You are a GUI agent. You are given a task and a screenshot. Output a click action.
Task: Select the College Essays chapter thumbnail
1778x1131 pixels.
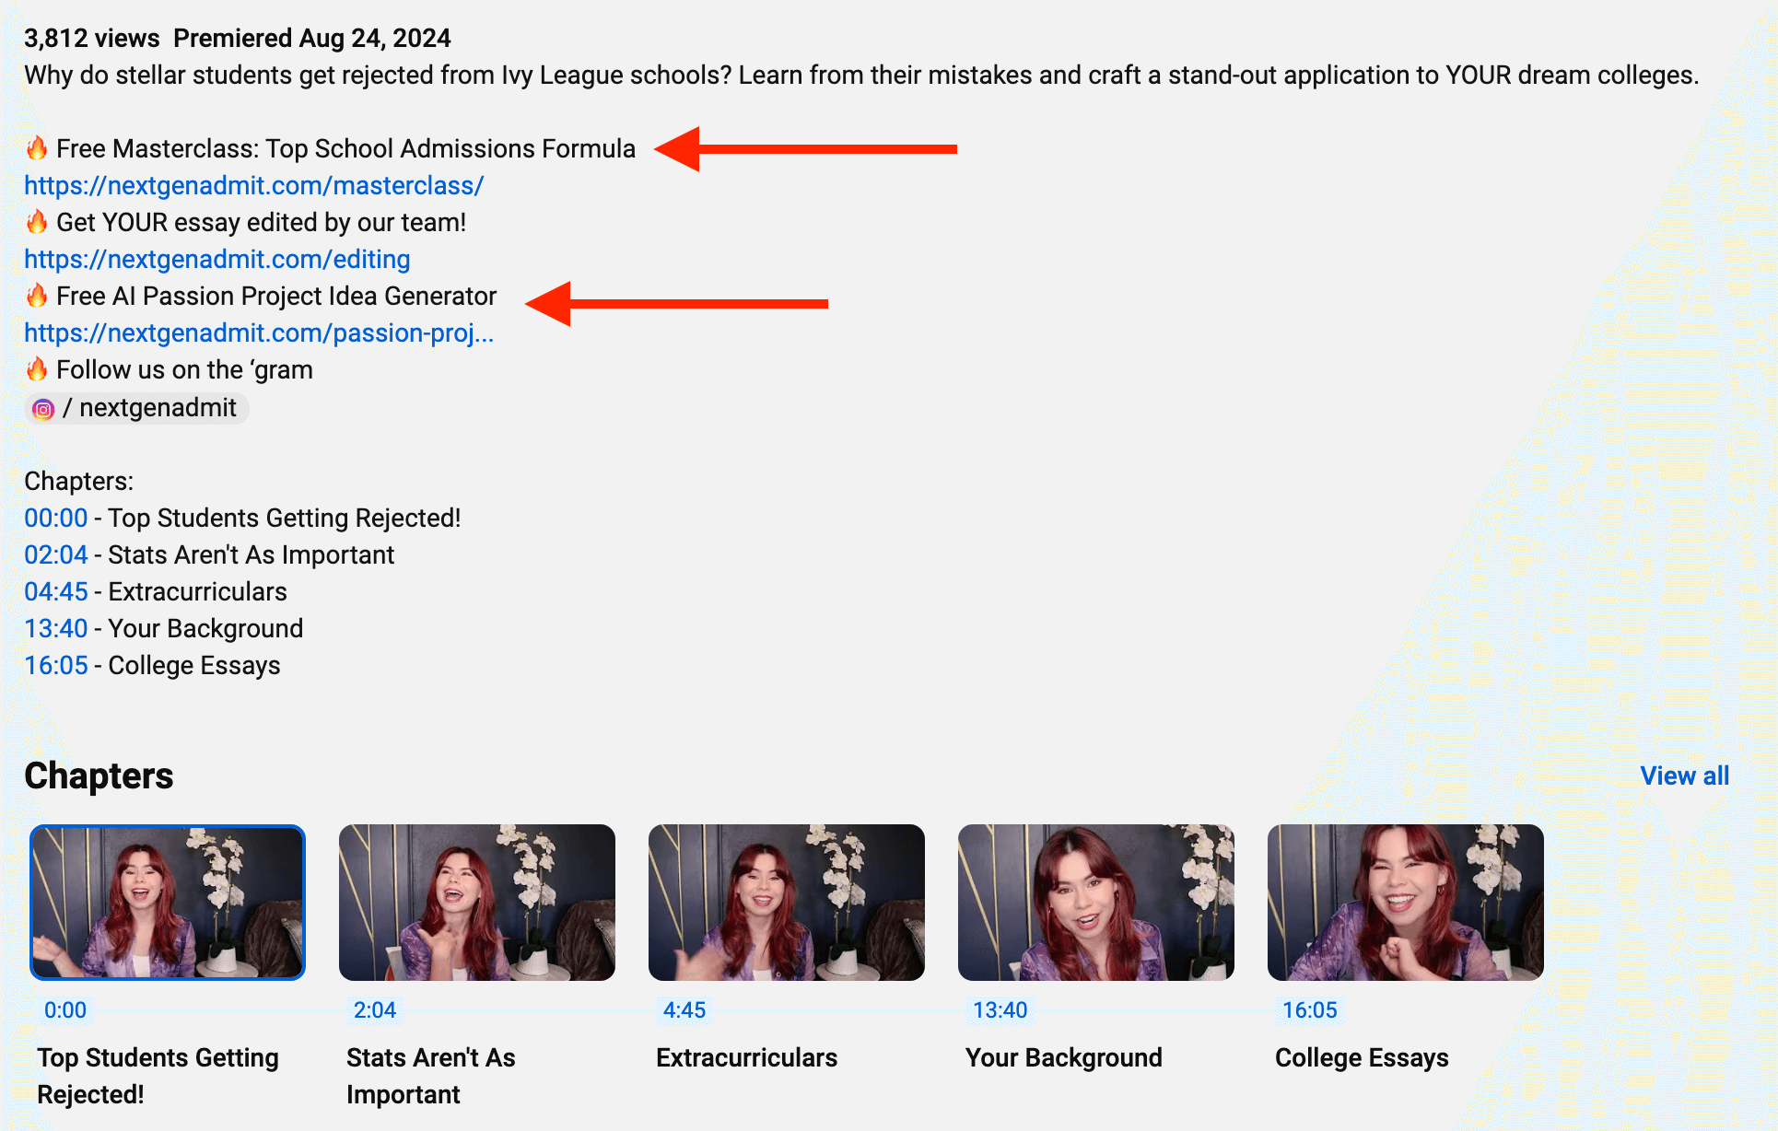click(x=1405, y=903)
